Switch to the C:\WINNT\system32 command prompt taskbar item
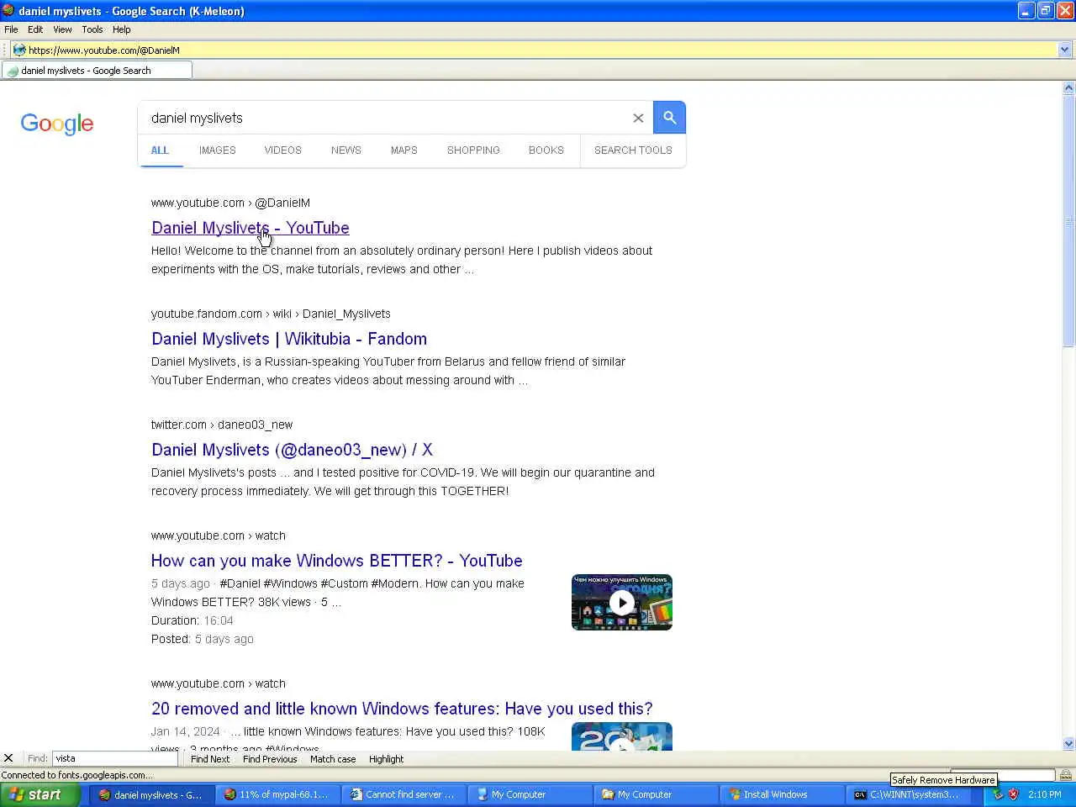The width and height of the screenshot is (1076, 807). click(908, 794)
